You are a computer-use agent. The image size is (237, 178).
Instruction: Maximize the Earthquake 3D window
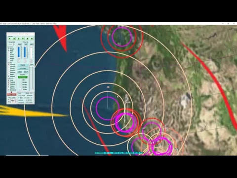pos(228,24)
